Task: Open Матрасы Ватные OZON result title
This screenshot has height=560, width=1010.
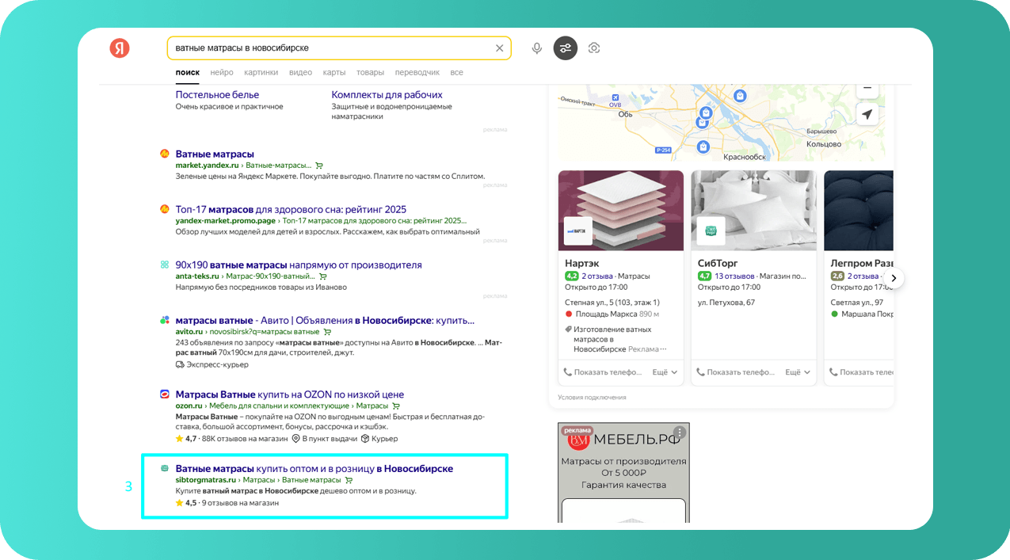Action: point(289,394)
